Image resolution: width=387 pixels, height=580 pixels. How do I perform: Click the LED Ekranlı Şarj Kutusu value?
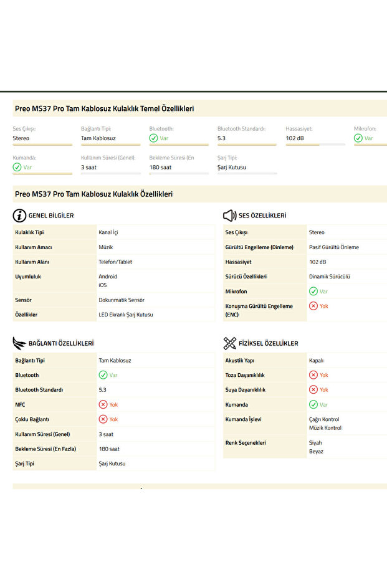tap(125, 315)
